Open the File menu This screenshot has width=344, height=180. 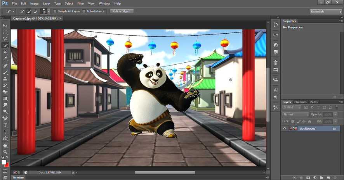[14, 3]
